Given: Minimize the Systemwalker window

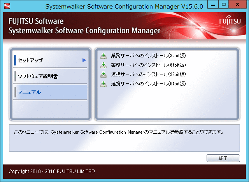Looking at the screenshot, I should [x=213, y=5].
